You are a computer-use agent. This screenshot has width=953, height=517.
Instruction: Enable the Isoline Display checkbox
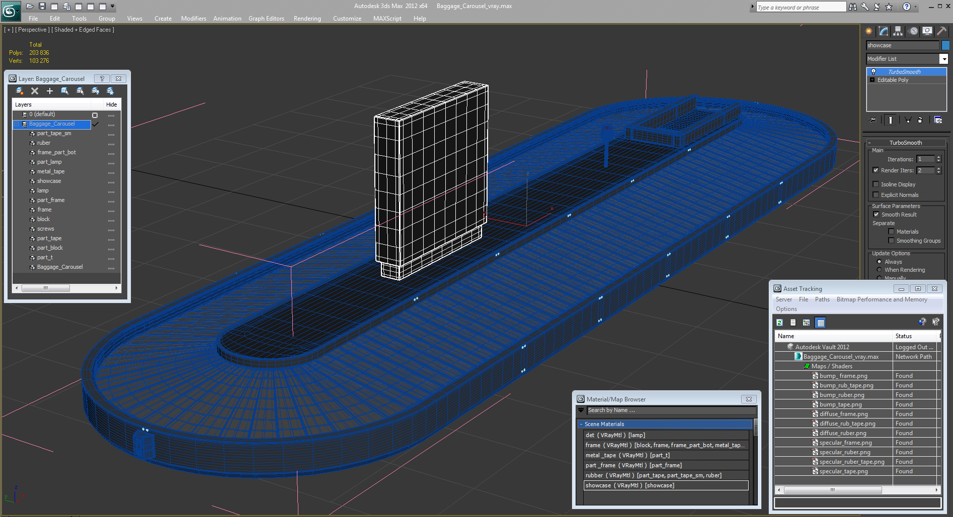coord(876,184)
